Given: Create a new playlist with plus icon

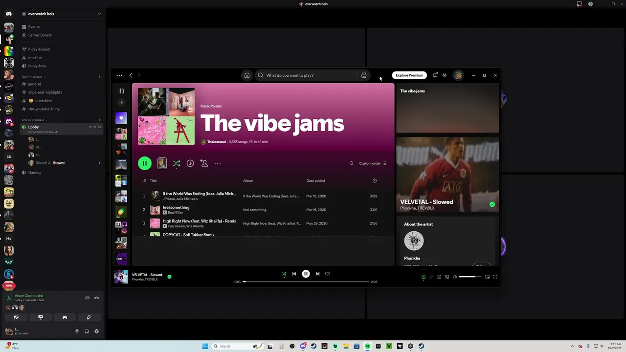Looking at the screenshot, I should [x=121, y=102].
